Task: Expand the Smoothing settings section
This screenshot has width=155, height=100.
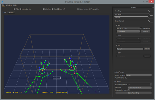Action: point(133,11)
